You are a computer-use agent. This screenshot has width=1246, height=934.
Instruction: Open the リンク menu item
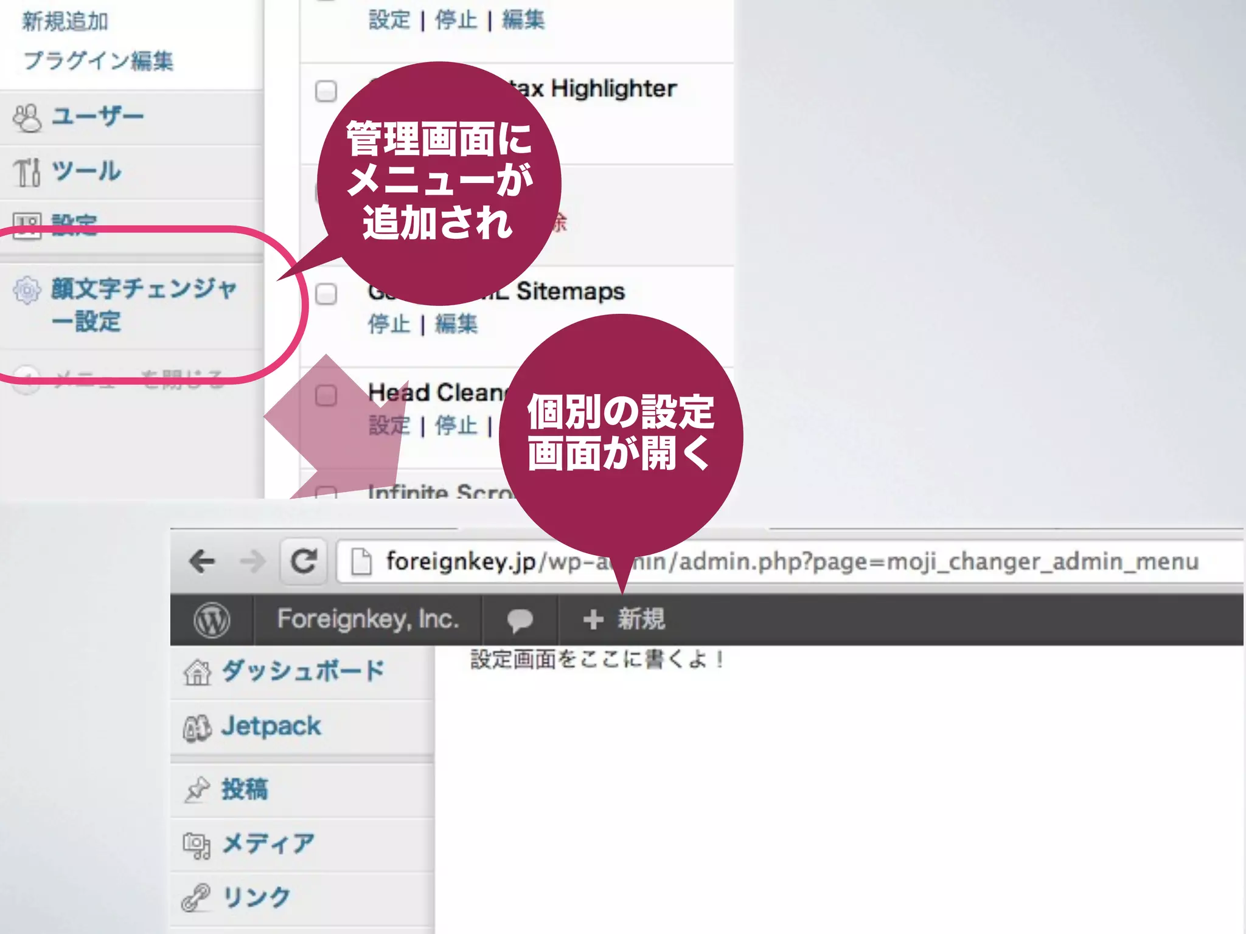point(257,898)
